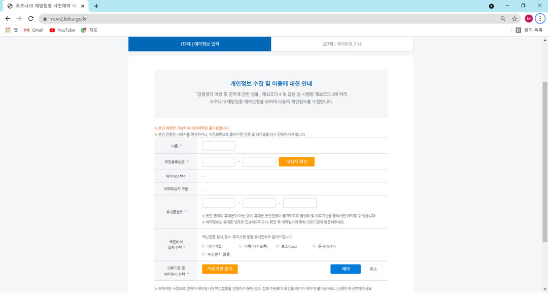Viewport: 548px width, 294px height.
Task: Reload the page with the refresh icon
Action: 31,18
